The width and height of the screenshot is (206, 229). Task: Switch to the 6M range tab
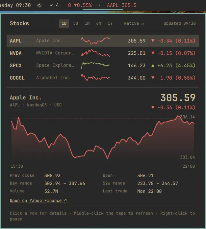[99, 23]
